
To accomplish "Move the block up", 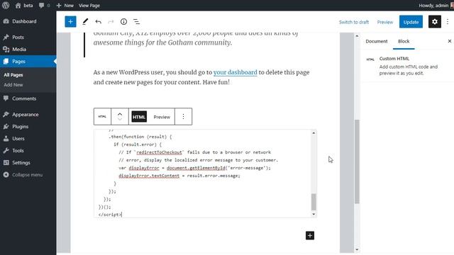I will [120, 114].
